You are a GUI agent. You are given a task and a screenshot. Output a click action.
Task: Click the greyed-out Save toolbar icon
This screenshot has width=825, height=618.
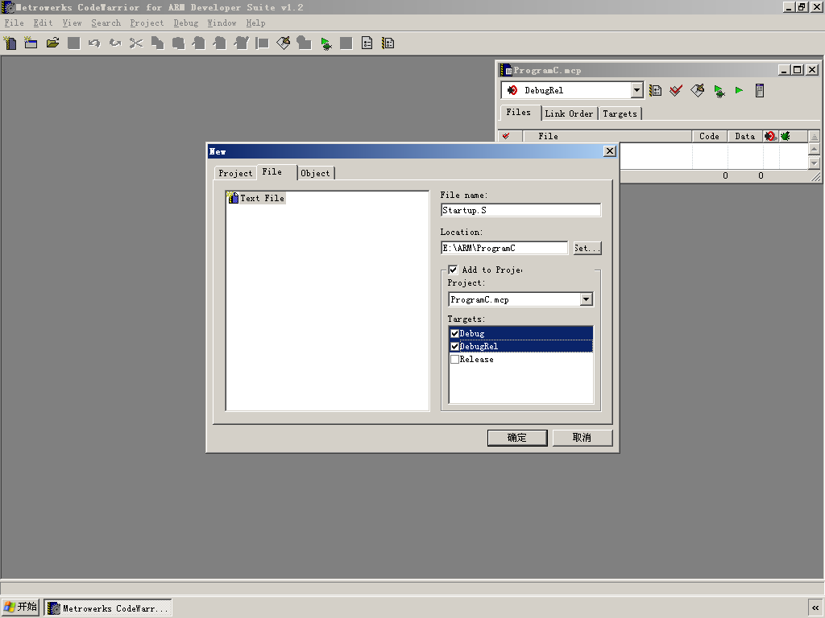coord(73,43)
